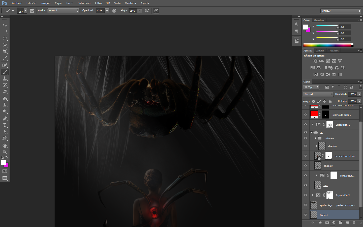
Task: Open the Paragraph panel icon
Action: tap(296, 31)
